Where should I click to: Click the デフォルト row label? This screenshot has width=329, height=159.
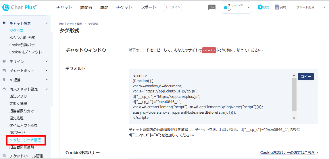(x=76, y=68)
